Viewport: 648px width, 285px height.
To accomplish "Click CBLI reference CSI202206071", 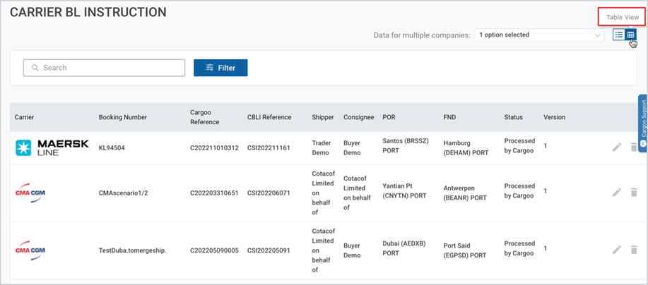I will [269, 193].
